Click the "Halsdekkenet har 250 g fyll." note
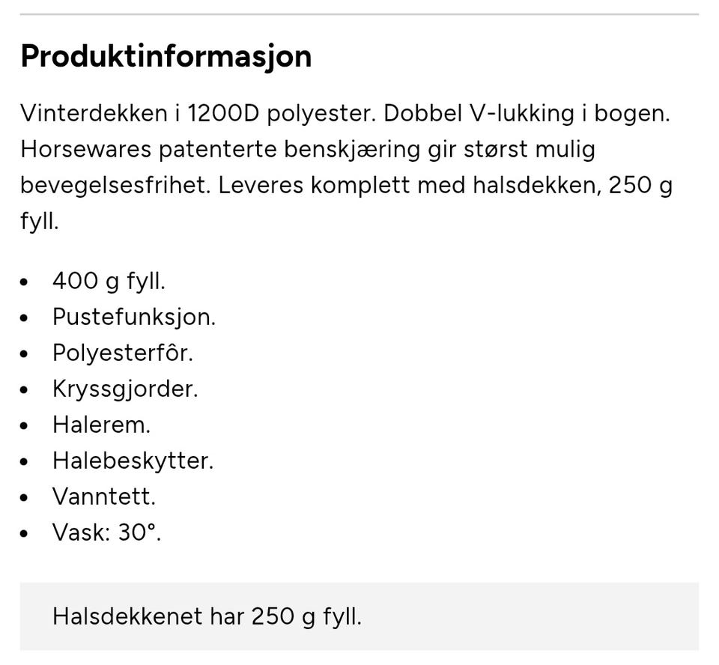719x665 pixels. pyautogui.click(x=207, y=616)
